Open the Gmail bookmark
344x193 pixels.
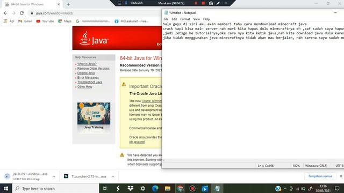coord(25,21)
